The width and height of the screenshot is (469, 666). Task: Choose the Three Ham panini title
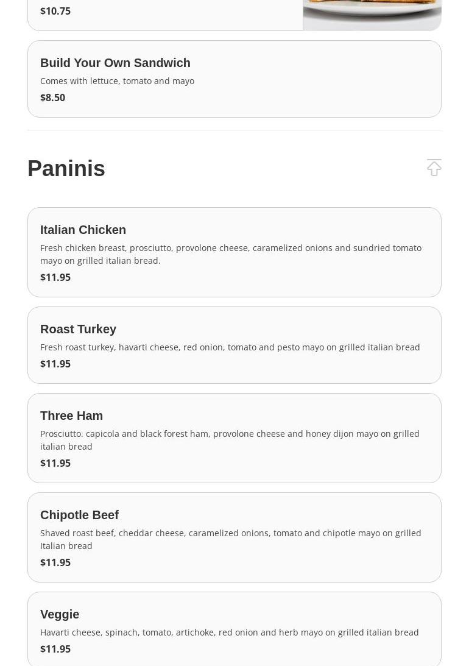71,416
